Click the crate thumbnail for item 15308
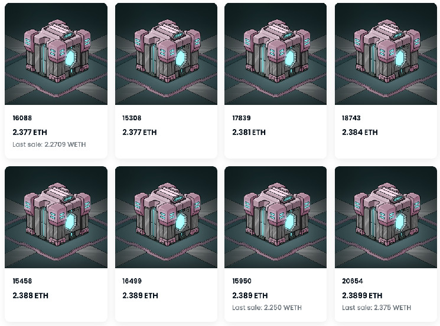Screen dimensions: 440x326 pos(166,54)
